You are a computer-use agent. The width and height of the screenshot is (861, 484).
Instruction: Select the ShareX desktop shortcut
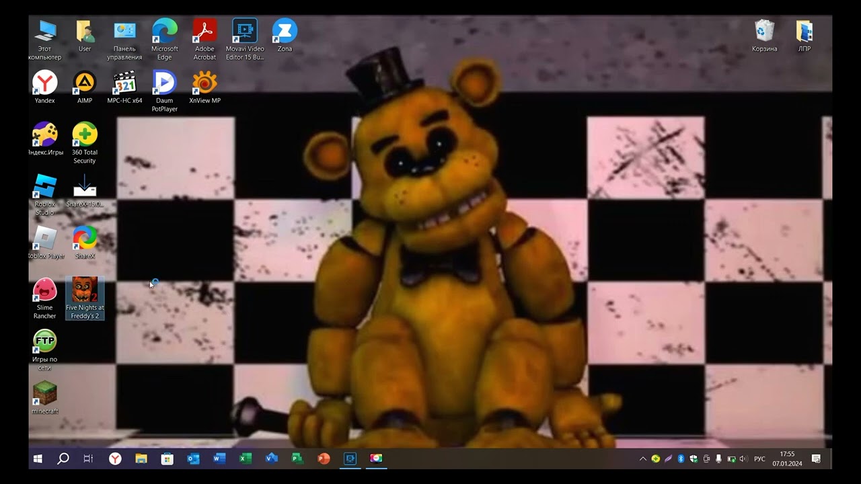(x=85, y=243)
